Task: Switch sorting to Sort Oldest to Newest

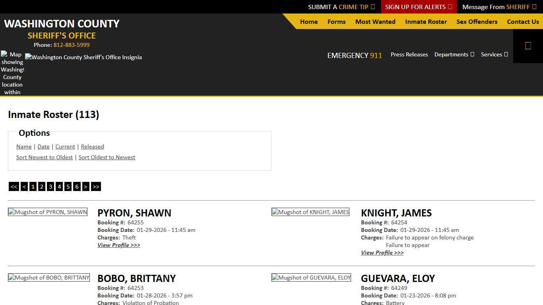Action: (x=107, y=157)
